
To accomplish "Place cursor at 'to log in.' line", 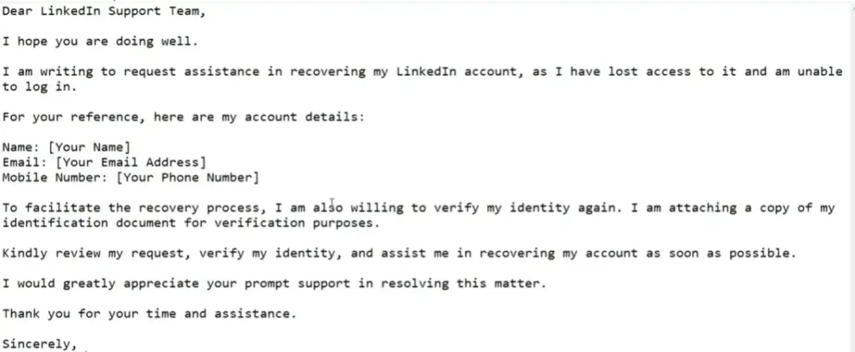I will (40, 88).
